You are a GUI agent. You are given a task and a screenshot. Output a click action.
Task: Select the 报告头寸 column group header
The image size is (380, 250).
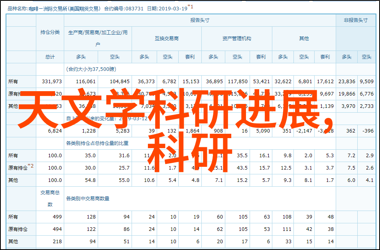(199, 20)
